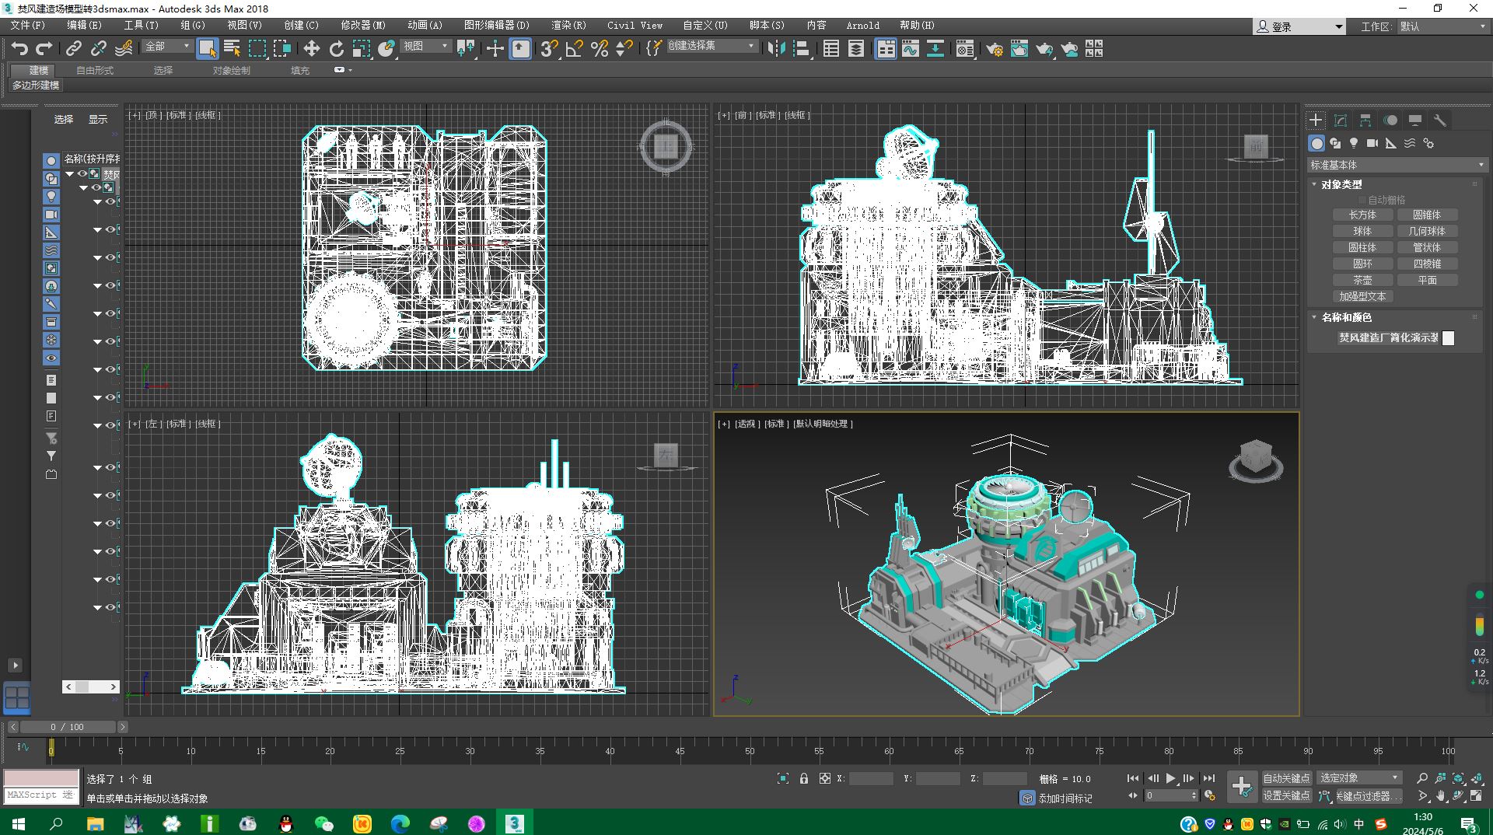
Task: Open Render Setup teapot icon
Action: pos(994,49)
